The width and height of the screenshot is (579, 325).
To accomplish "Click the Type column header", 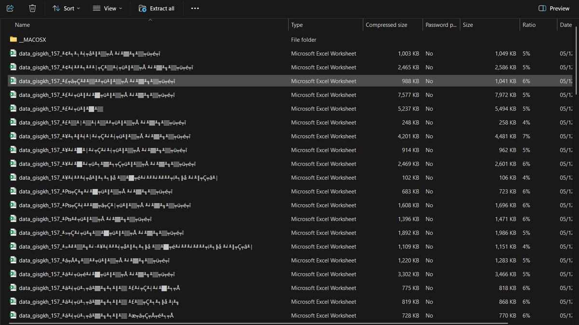I will coord(297,25).
